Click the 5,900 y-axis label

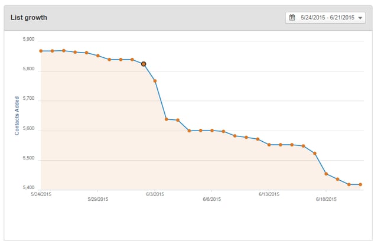click(x=28, y=40)
